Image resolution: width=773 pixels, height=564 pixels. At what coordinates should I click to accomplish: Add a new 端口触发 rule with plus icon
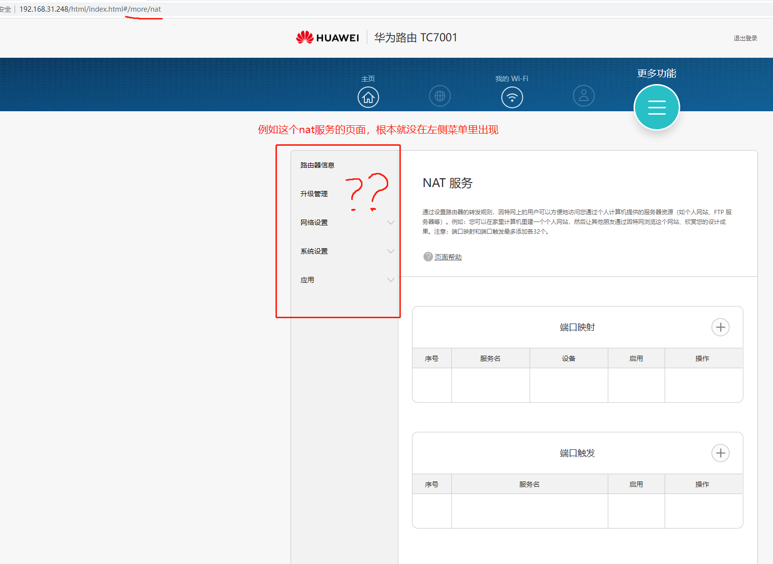pyautogui.click(x=721, y=453)
